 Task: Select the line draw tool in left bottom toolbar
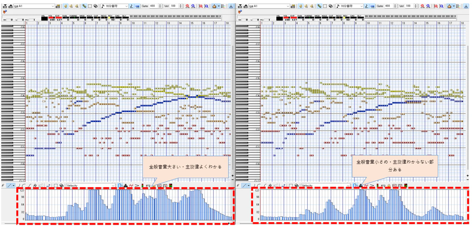point(9,186)
